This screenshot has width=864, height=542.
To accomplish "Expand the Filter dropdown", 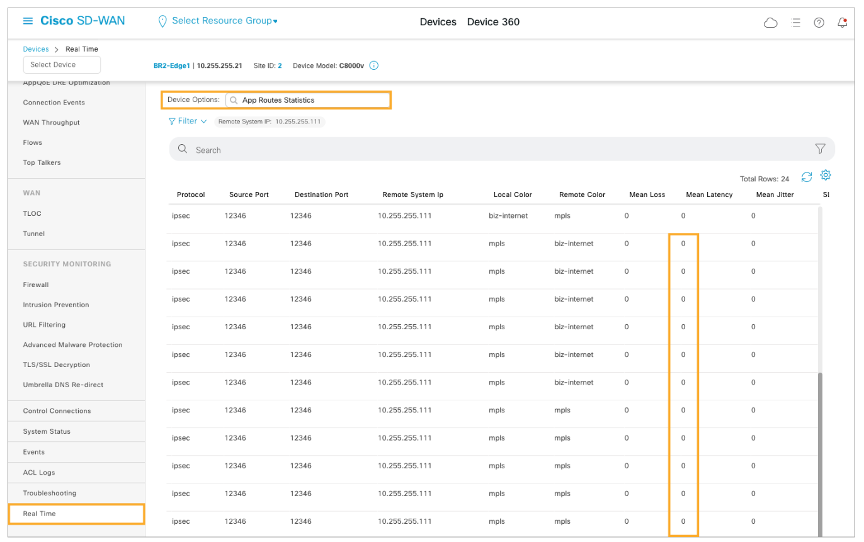I will (188, 121).
